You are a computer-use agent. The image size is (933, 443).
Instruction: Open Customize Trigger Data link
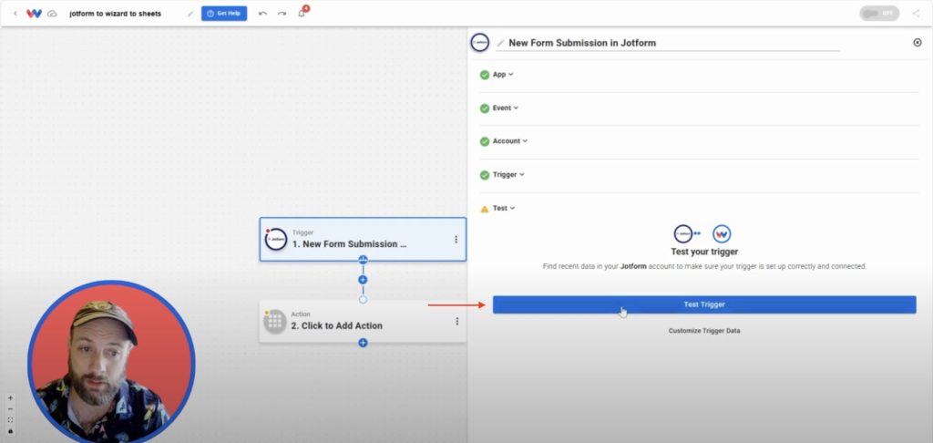(704, 331)
